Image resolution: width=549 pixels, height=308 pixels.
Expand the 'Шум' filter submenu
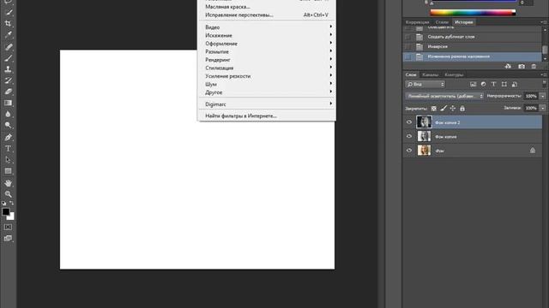(267, 84)
